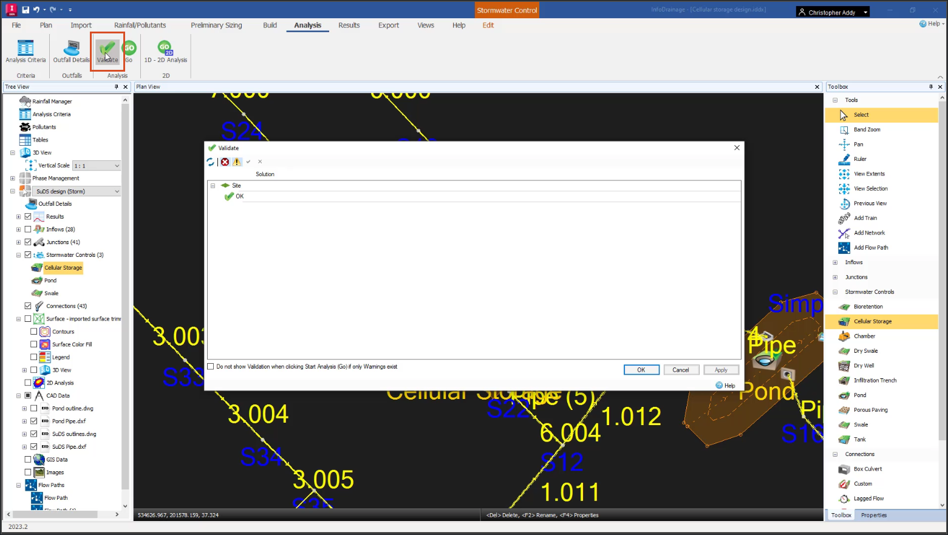Pin the Toolbox panel
This screenshot has height=535, width=948.
tap(930, 87)
